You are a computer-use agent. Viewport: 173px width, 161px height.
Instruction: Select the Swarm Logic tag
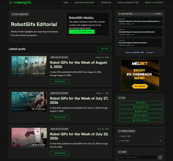pyautogui.click(x=141, y=111)
